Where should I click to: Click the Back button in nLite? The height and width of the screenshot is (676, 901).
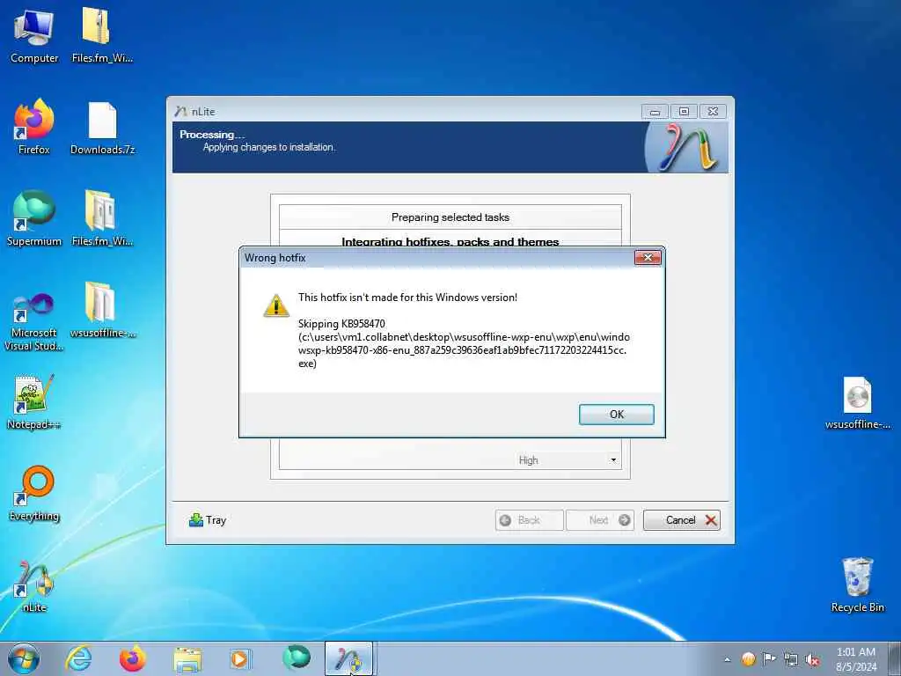coord(529,520)
